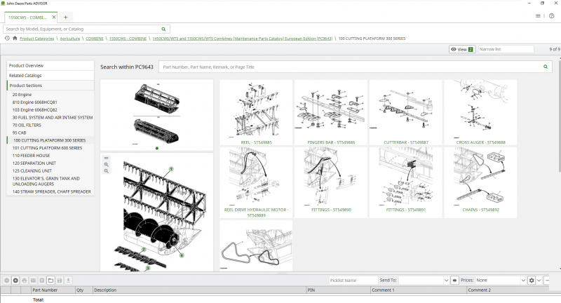The width and height of the screenshot is (561, 303).
Task: Select 140 STRAW SPREADER, CHAFF SPREADER section
Action: click(x=51, y=191)
